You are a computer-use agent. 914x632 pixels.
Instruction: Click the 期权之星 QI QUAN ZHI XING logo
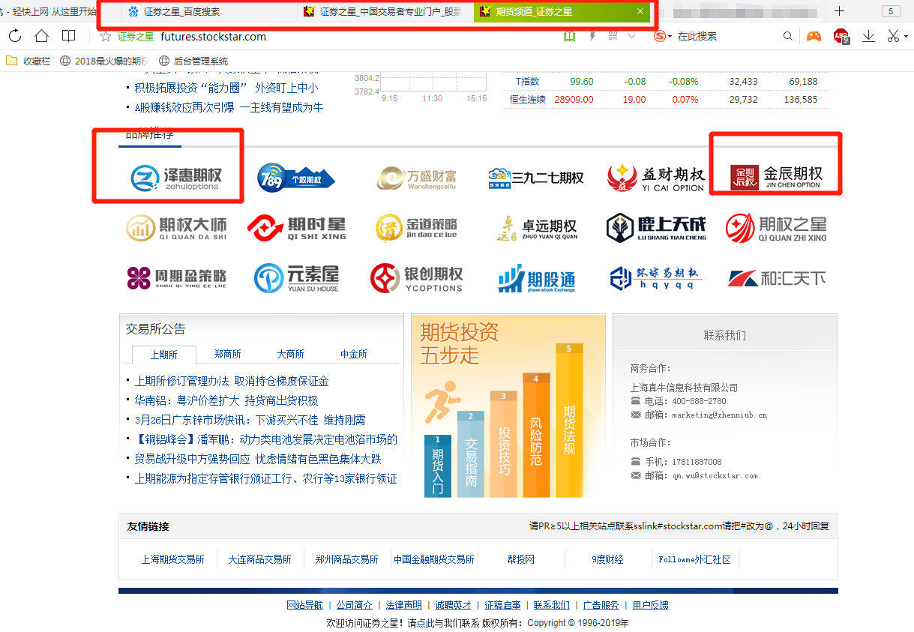tap(777, 227)
